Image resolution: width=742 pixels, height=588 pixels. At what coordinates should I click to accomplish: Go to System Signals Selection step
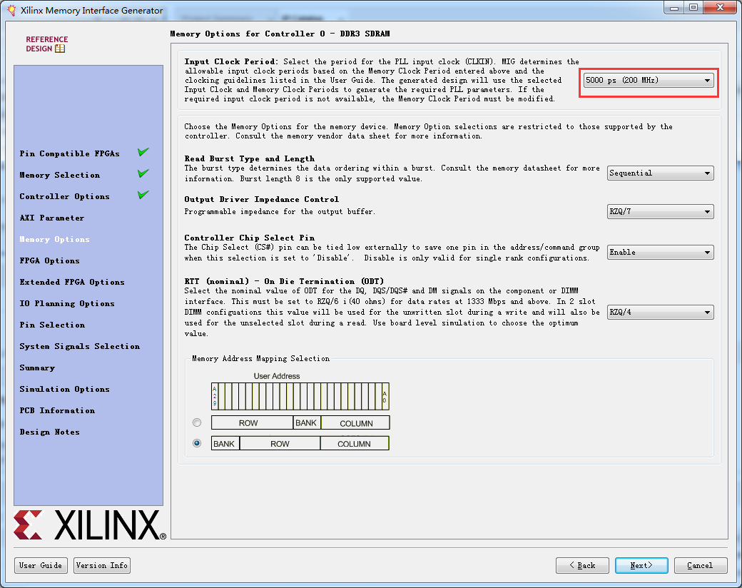[79, 347]
